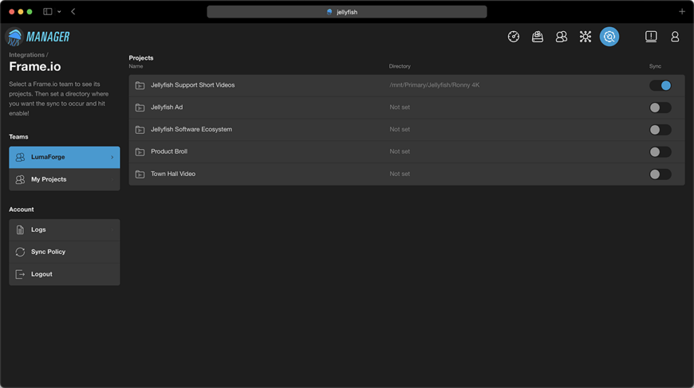Screen dimensions: 694x388
Task: Select the My Projects team
Action: 64,179
